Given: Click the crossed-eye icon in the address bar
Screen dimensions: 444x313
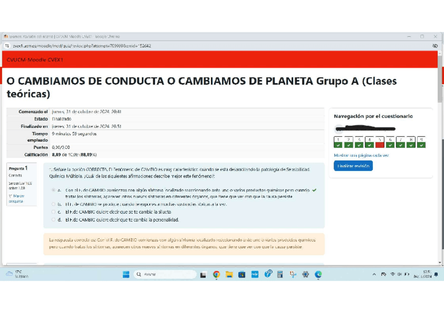Looking at the screenshot, I should [x=435, y=46].
